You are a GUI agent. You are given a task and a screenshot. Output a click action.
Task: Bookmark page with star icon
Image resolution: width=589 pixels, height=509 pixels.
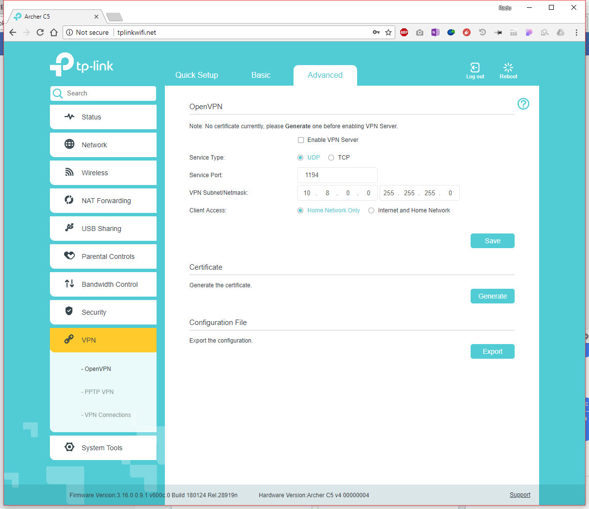(x=388, y=32)
